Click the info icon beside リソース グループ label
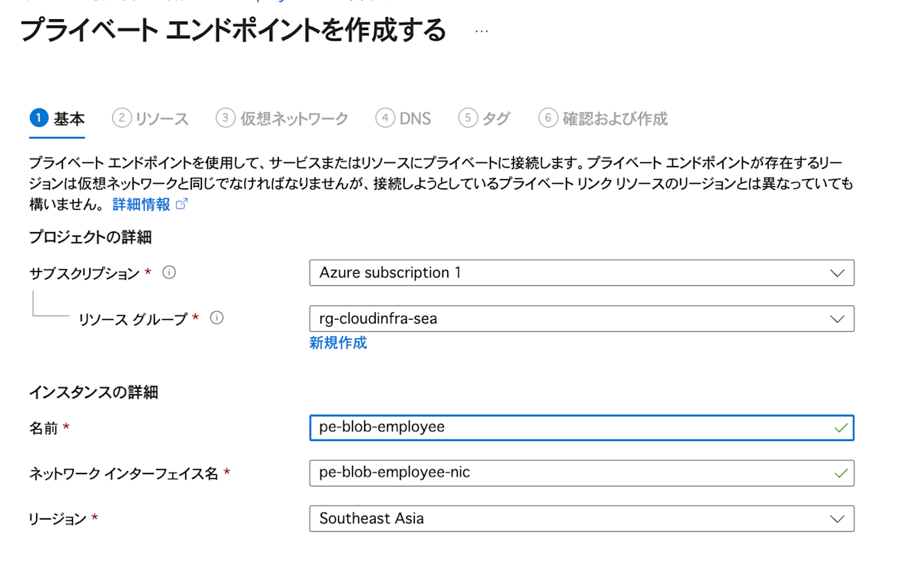Screen dimensions: 922x588 pos(217,317)
